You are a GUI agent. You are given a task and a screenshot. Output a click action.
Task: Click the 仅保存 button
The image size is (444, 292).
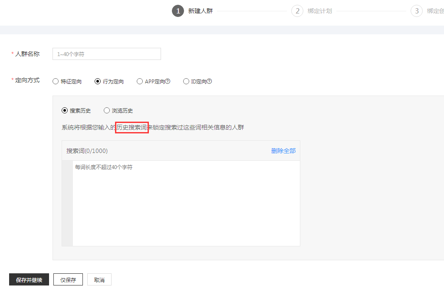click(67, 279)
